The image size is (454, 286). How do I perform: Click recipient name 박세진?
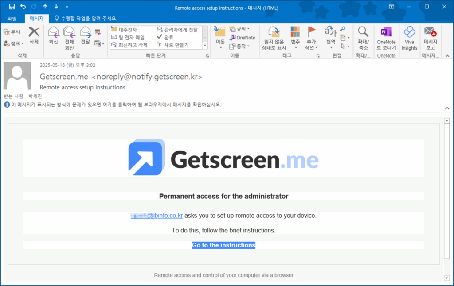tap(35, 96)
